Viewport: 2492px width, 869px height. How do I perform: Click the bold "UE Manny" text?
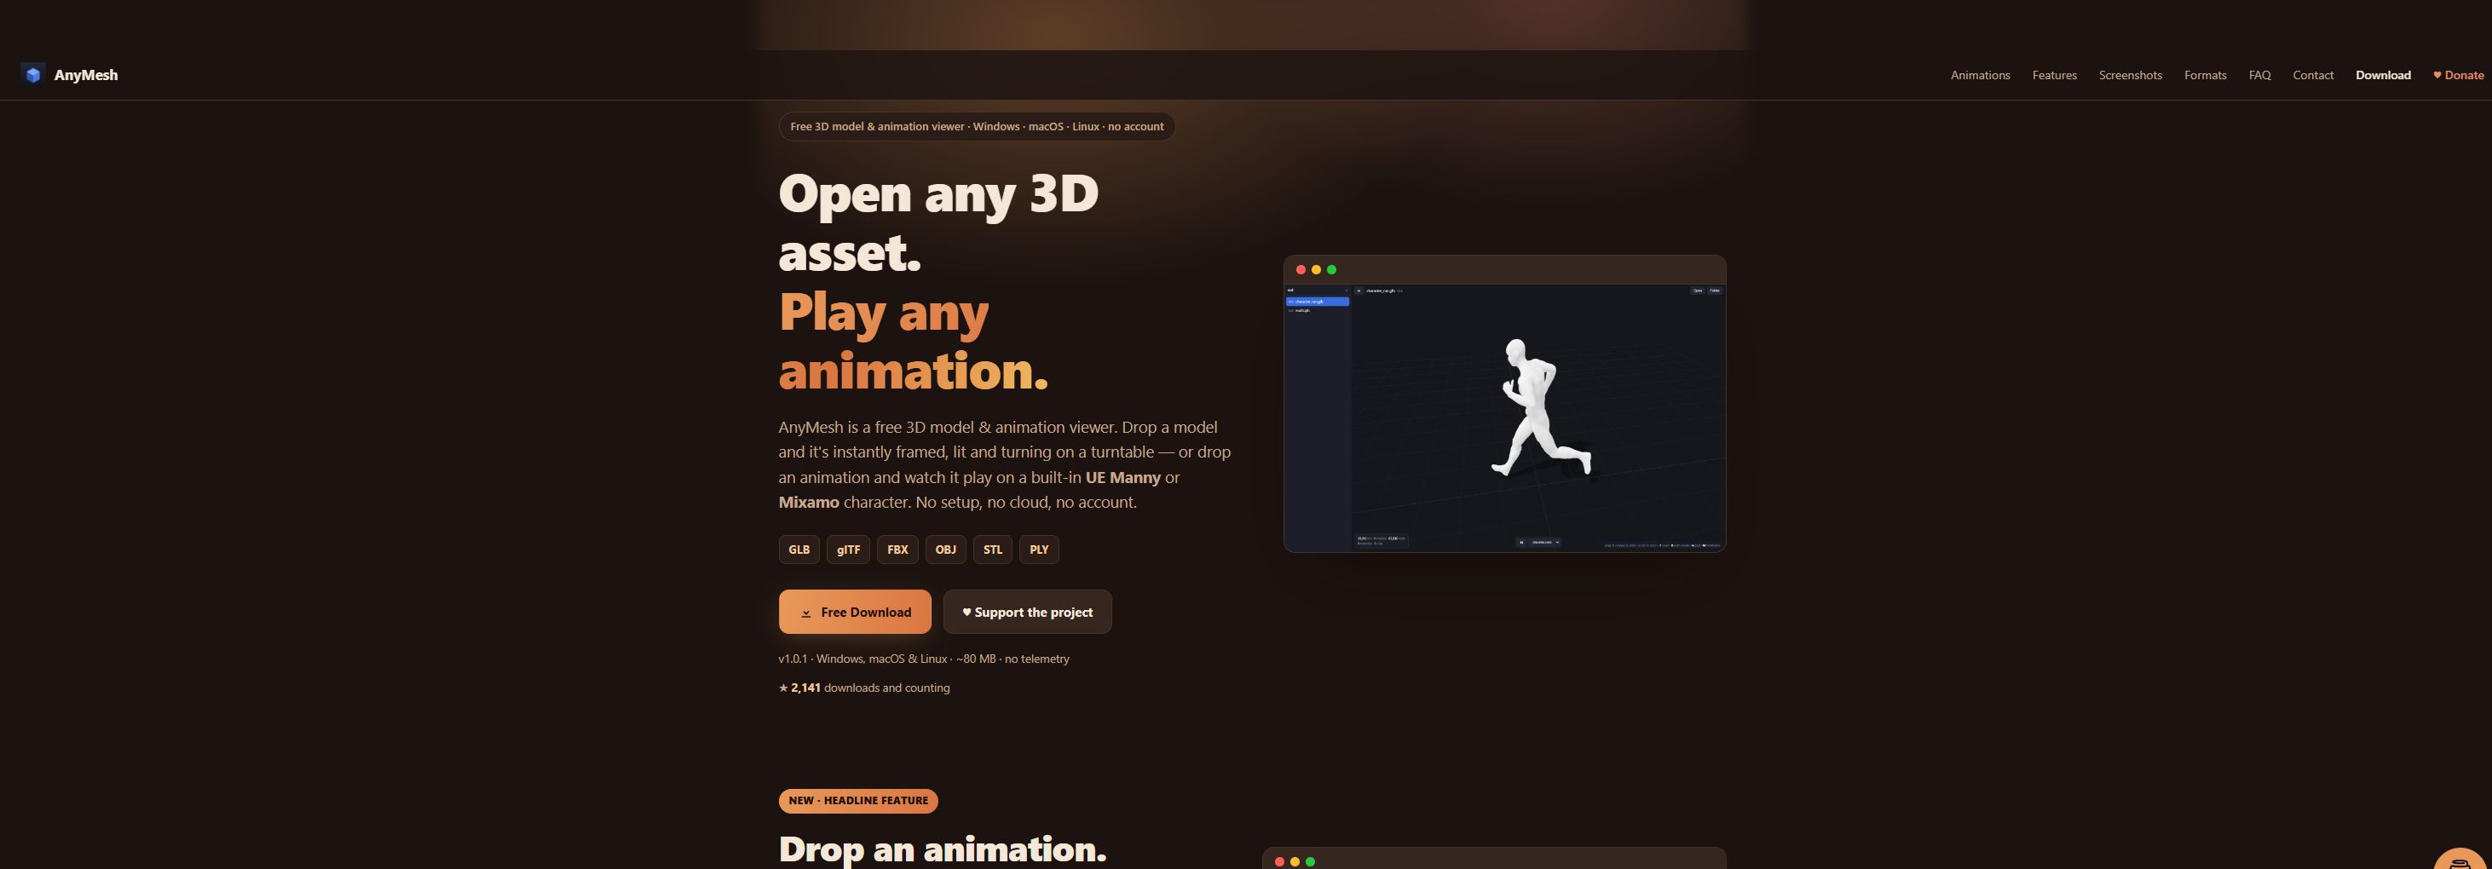1122,477
